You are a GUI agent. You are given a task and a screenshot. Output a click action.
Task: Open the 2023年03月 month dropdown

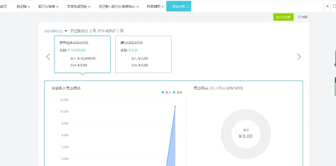click(x=56, y=31)
